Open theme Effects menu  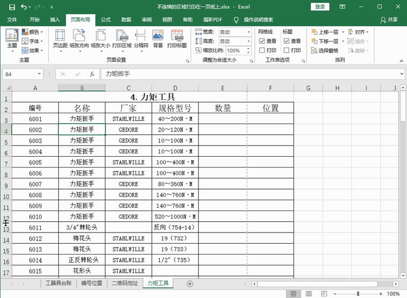pyautogui.click(x=33, y=50)
